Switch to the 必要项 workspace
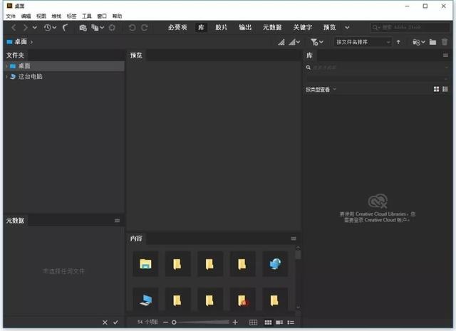This screenshot has height=331, width=456. pos(177,28)
